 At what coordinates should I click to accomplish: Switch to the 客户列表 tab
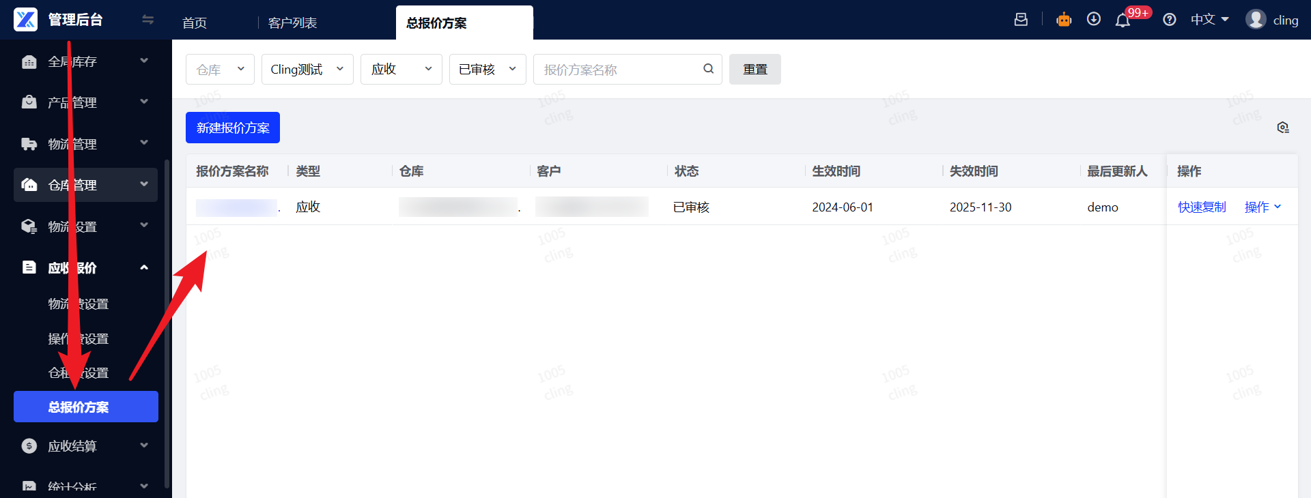292,23
